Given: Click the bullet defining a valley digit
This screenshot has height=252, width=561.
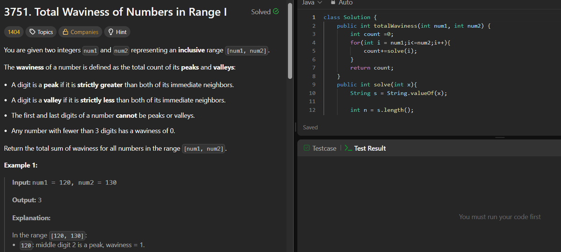Looking at the screenshot, I should 117,100.
